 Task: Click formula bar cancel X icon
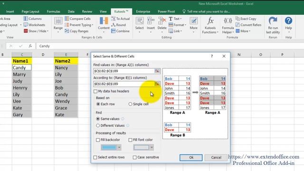pos(11,46)
